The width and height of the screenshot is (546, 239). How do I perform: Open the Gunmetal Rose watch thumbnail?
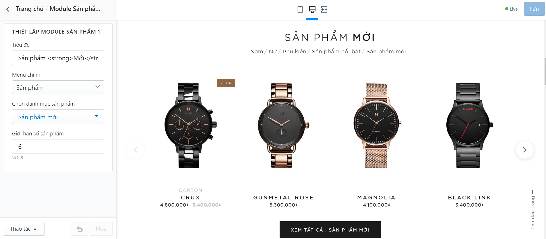(x=283, y=125)
